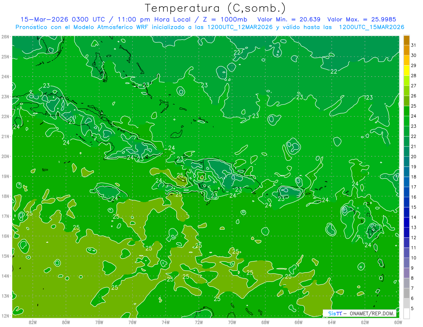
Task: Click the '15N' latitude axis label
Action: (5, 256)
